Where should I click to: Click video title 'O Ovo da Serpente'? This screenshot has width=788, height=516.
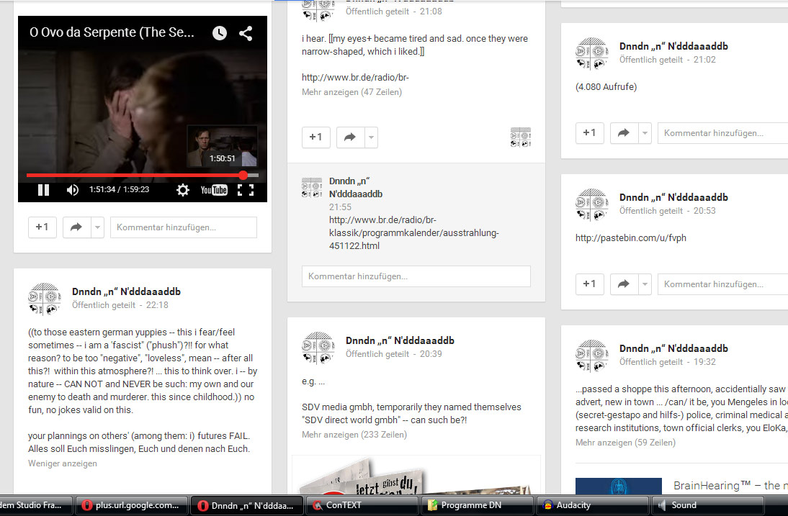click(112, 32)
